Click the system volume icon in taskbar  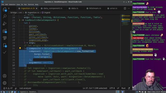142,92
